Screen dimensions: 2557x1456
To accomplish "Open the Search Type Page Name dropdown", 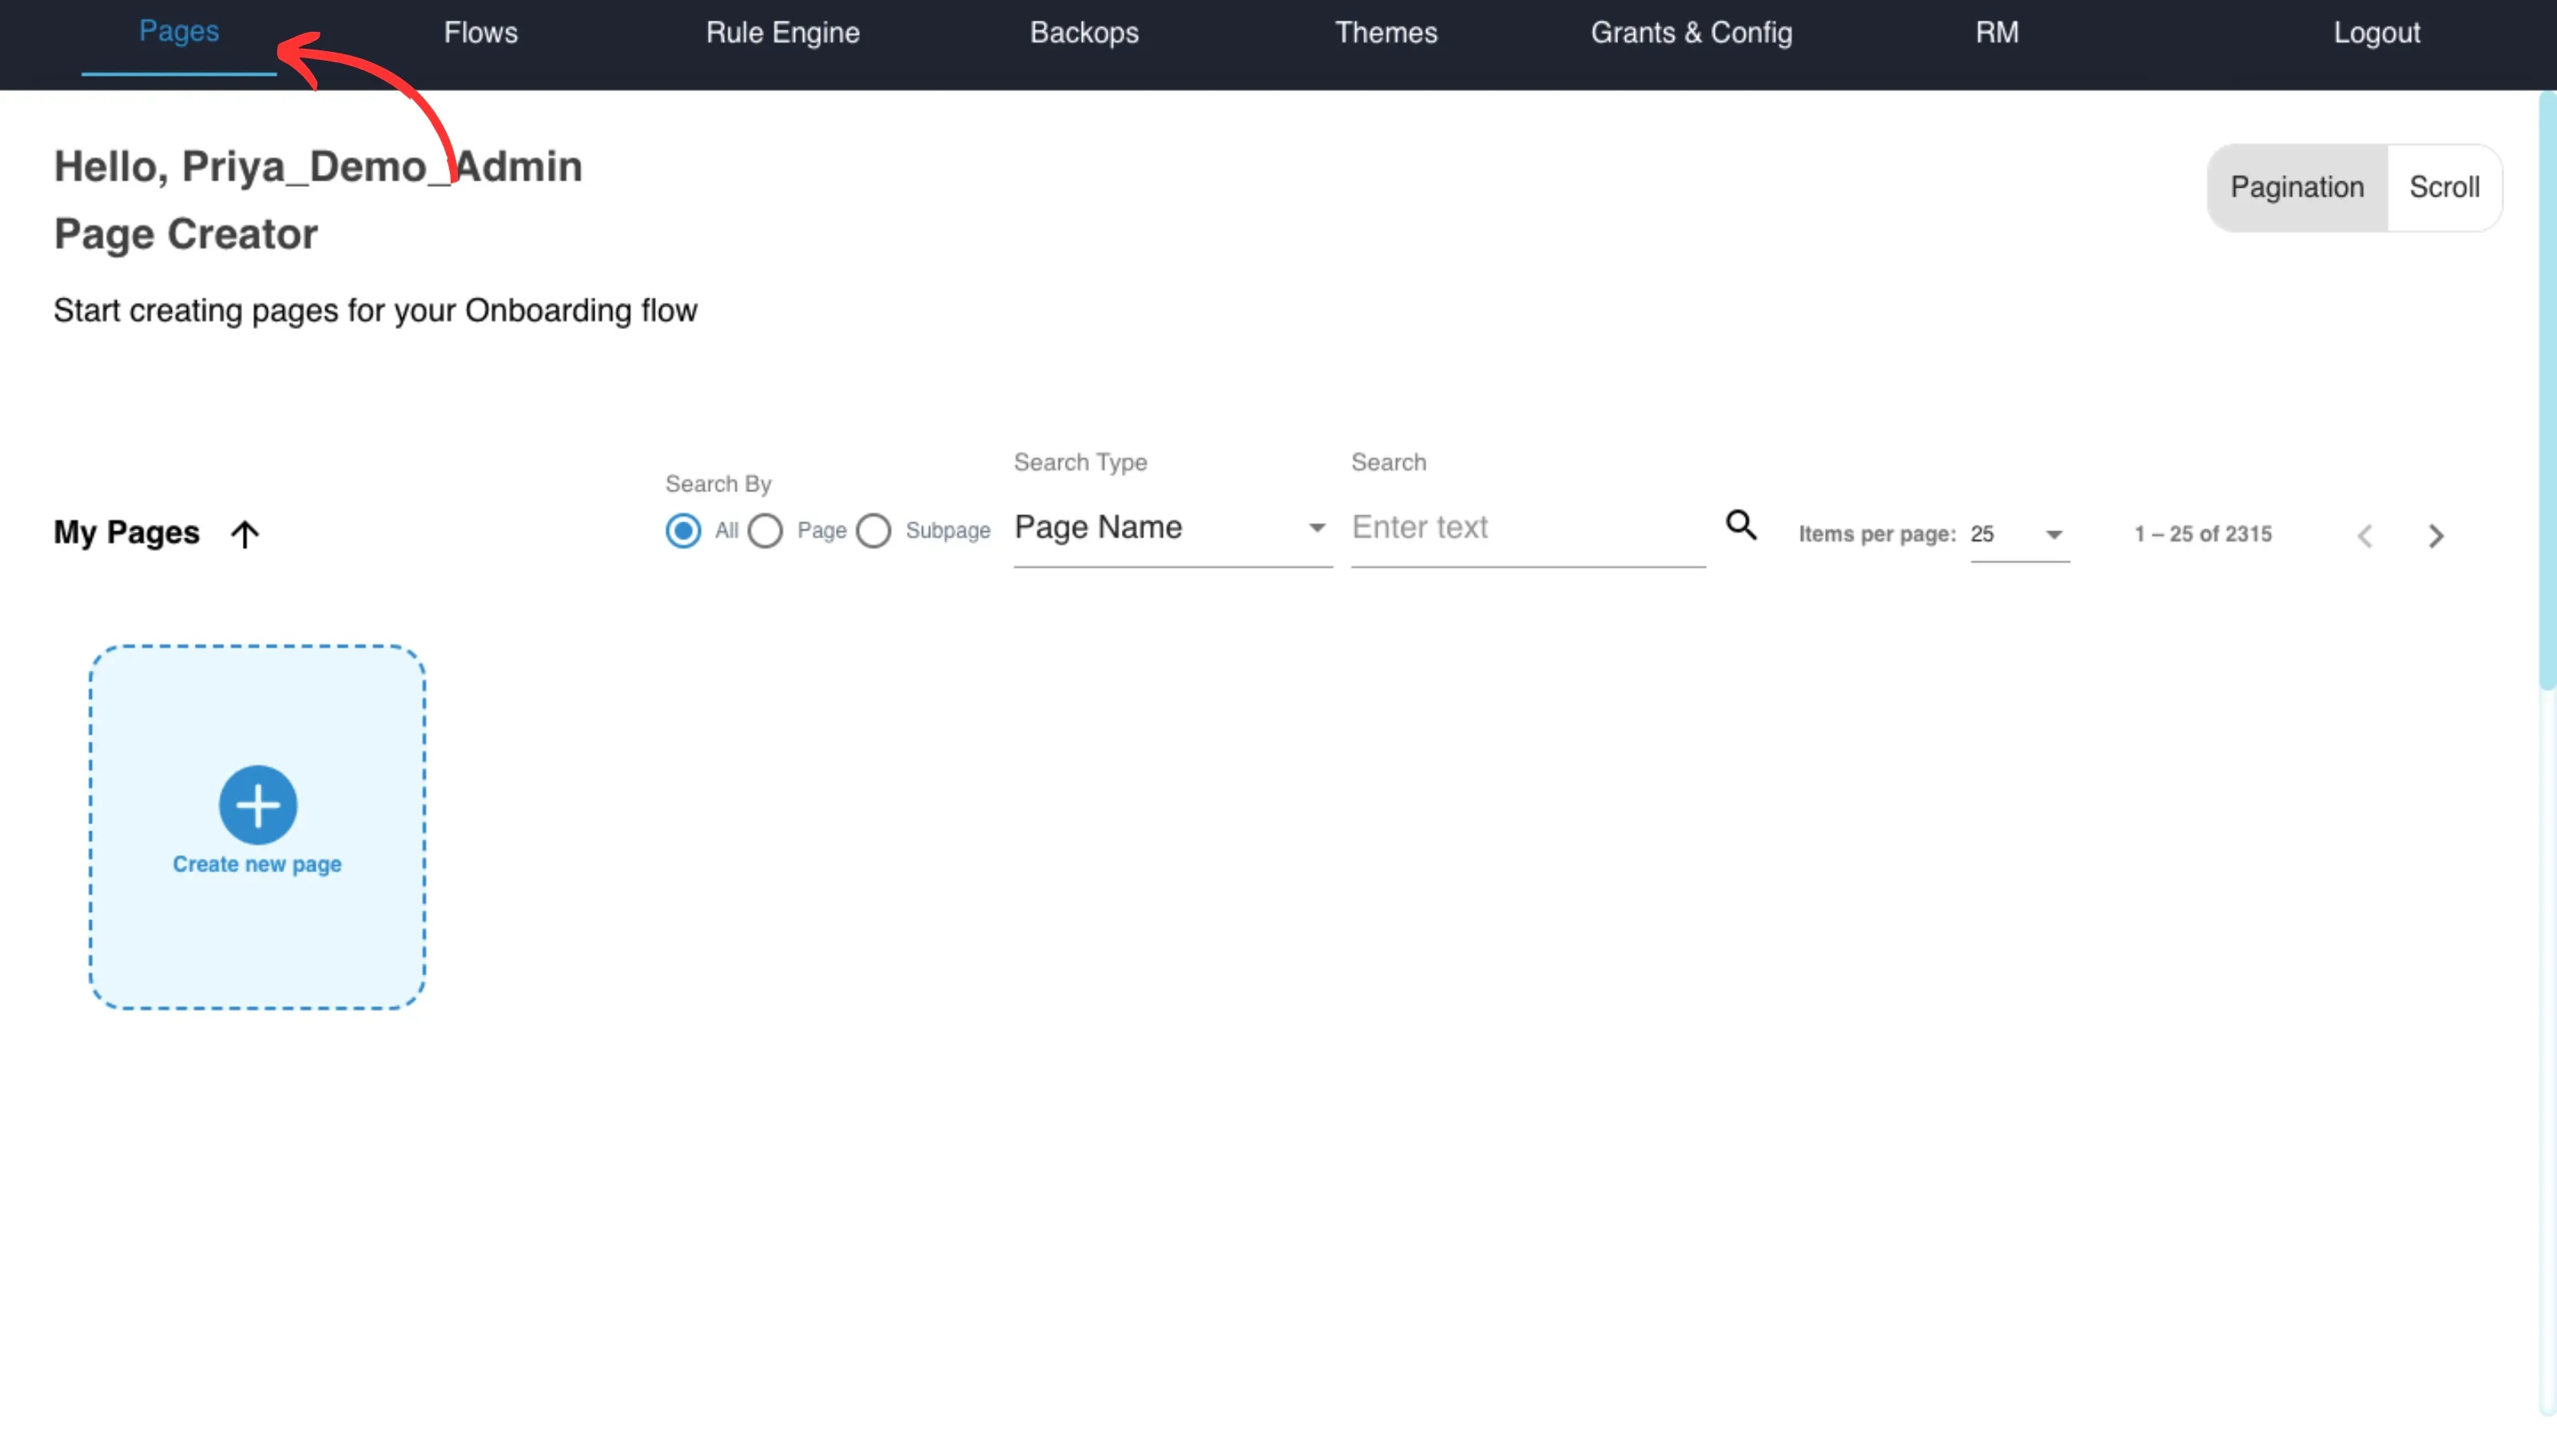I will 1172,528.
